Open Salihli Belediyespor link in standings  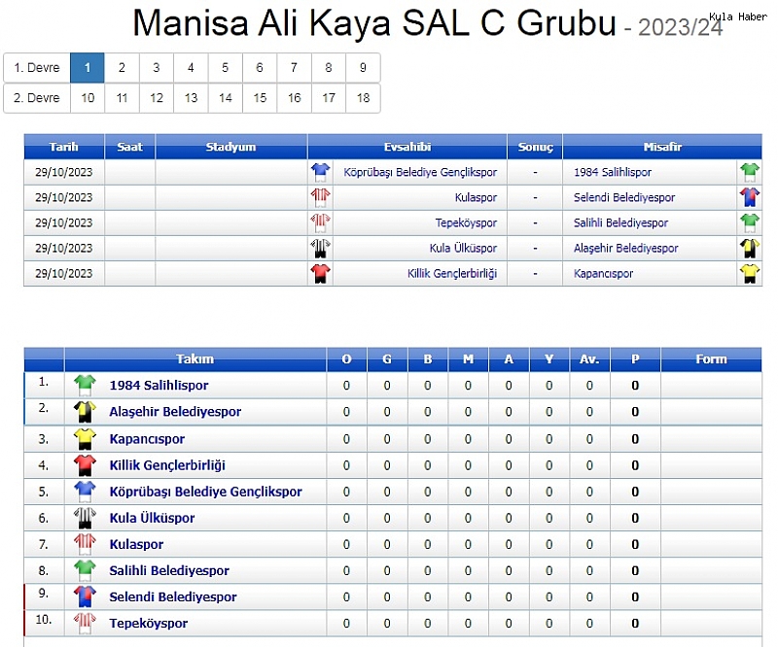point(169,570)
